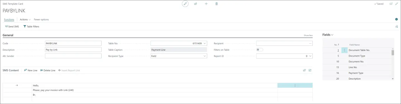
Task: Click the Code input field
Action: pyautogui.click(x=73, y=43)
